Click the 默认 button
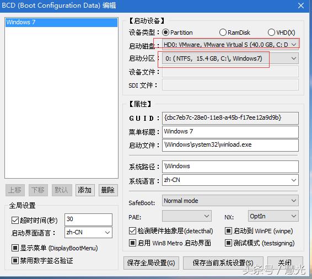 [62, 190]
